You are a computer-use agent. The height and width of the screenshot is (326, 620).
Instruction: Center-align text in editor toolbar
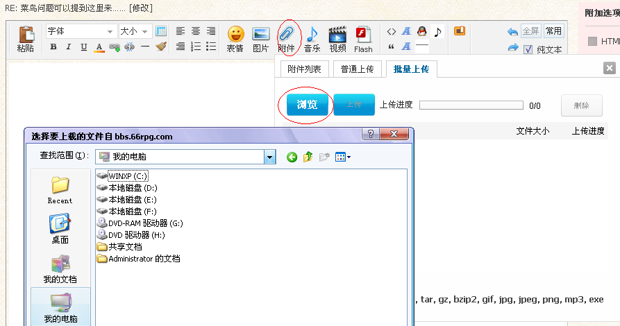tap(196, 31)
